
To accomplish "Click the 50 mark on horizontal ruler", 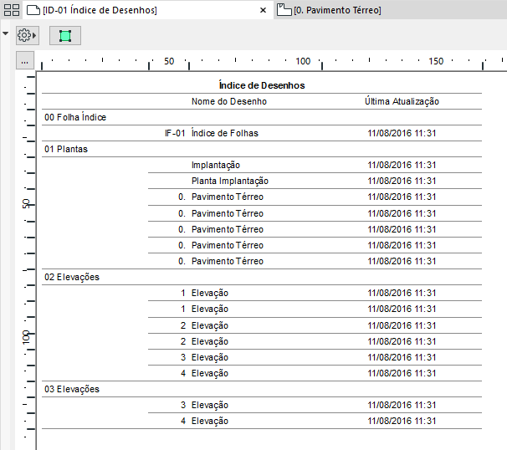I will coord(169,61).
